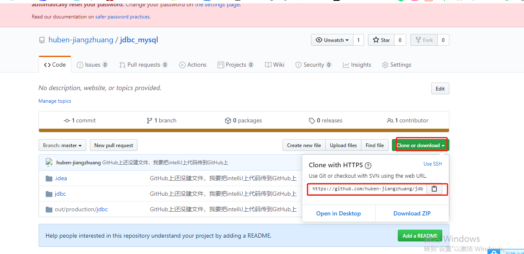Switch to the Issues tab
Screen dimensions: 524x254
tap(92, 65)
